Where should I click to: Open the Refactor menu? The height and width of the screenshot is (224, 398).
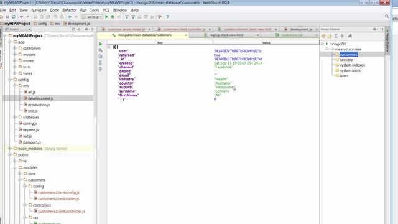(69, 10)
